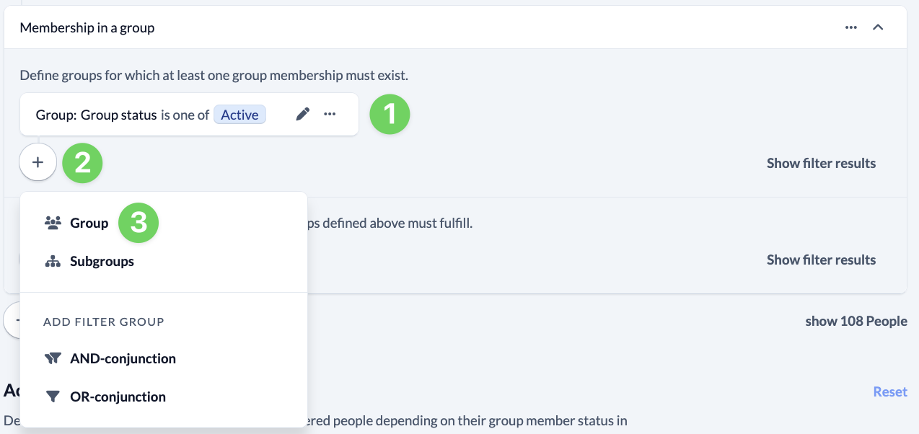Click the green step 3 marker
Screen dimensions: 919x434
[x=138, y=223]
